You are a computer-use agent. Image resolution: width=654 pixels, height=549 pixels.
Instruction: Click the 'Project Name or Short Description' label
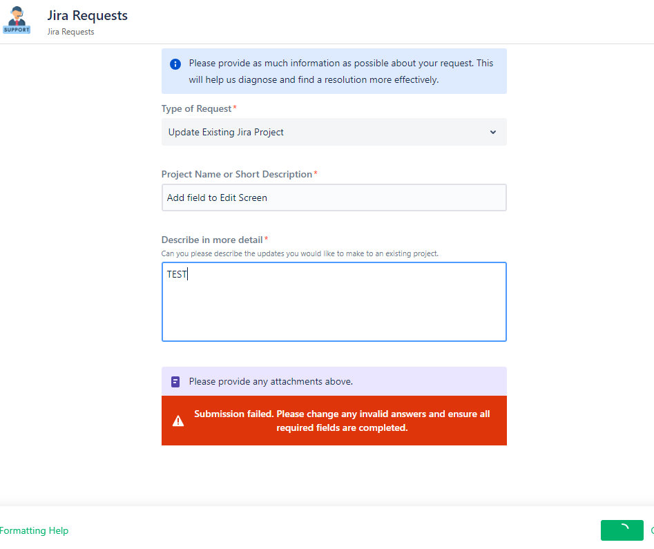(x=236, y=175)
